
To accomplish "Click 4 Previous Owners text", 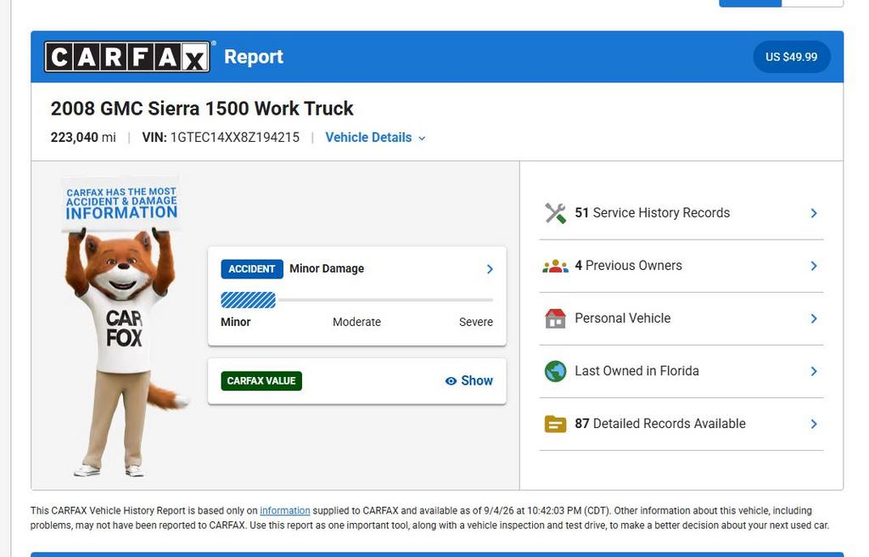I will [x=628, y=266].
